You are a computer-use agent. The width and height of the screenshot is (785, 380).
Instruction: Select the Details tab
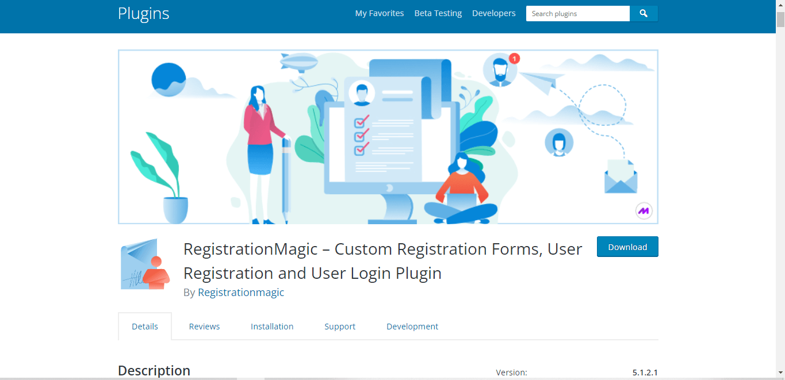click(144, 326)
